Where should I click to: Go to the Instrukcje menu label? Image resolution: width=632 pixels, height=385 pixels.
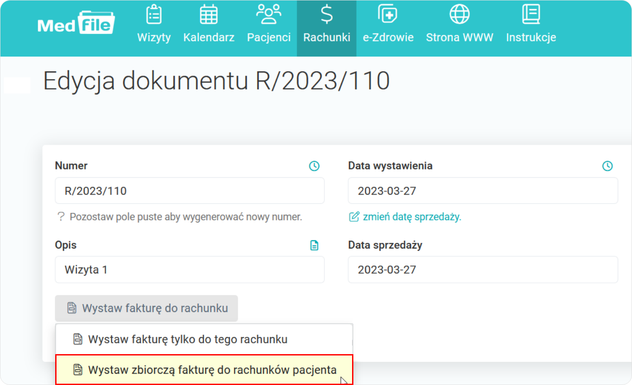(x=531, y=37)
